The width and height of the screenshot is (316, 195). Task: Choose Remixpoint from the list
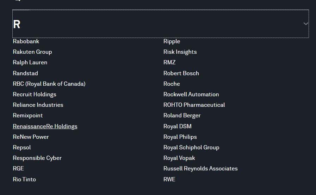coord(28,116)
